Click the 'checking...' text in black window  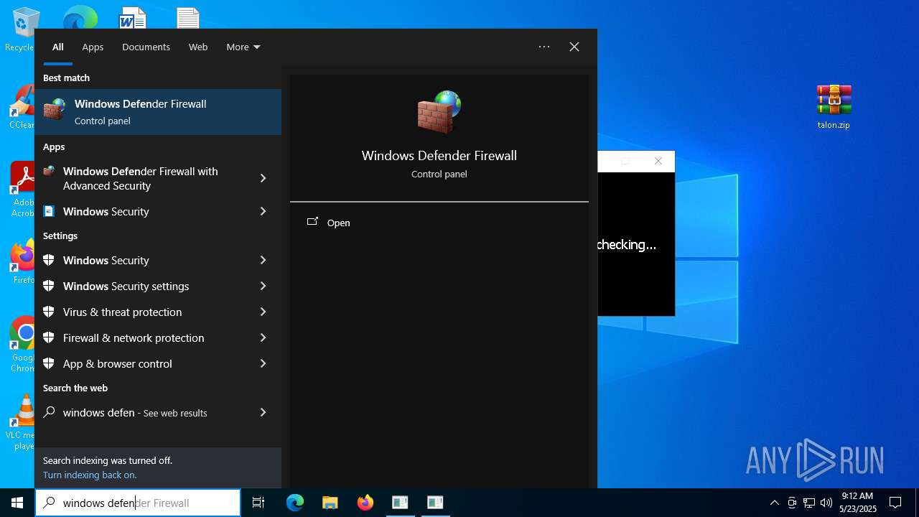coord(627,245)
